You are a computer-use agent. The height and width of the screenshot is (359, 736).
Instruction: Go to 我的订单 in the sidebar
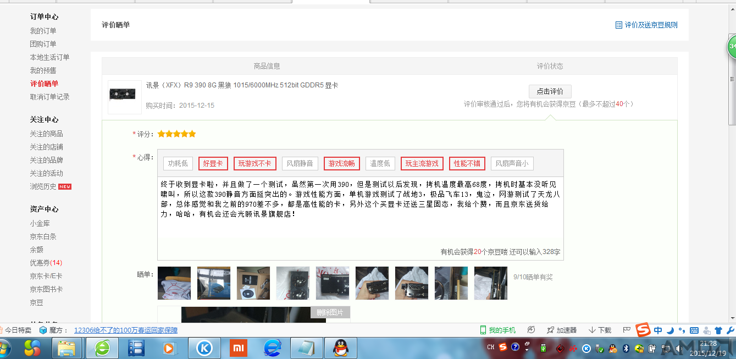pyautogui.click(x=43, y=31)
